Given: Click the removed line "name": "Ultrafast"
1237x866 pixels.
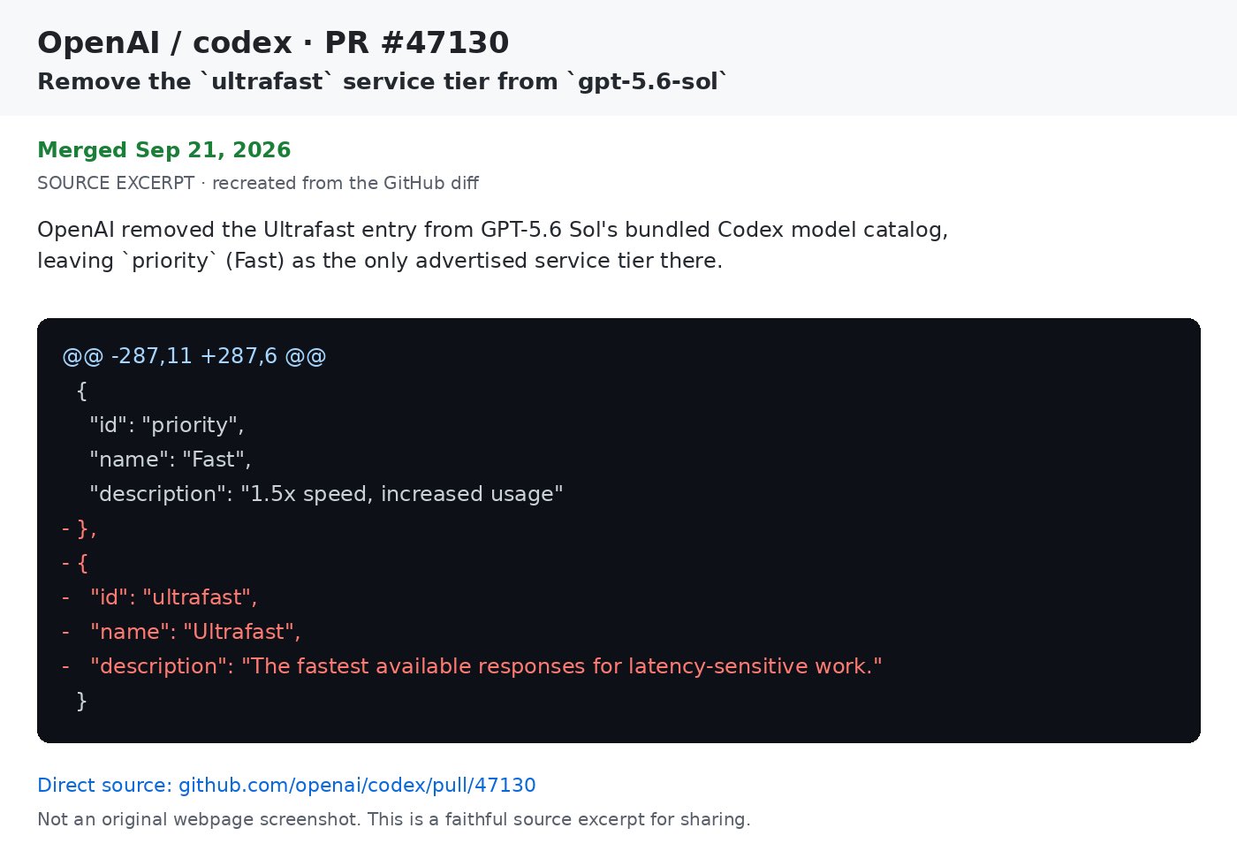Looking at the screenshot, I should click(x=181, y=632).
